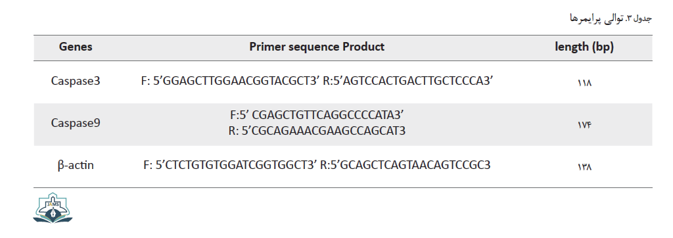Click the JAMS journal logo icon
The width and height of the screenshot is (673, 238).
[x=53, y=208]
